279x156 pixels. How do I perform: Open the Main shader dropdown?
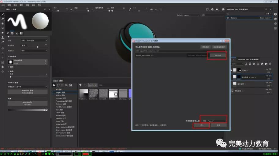265,18
